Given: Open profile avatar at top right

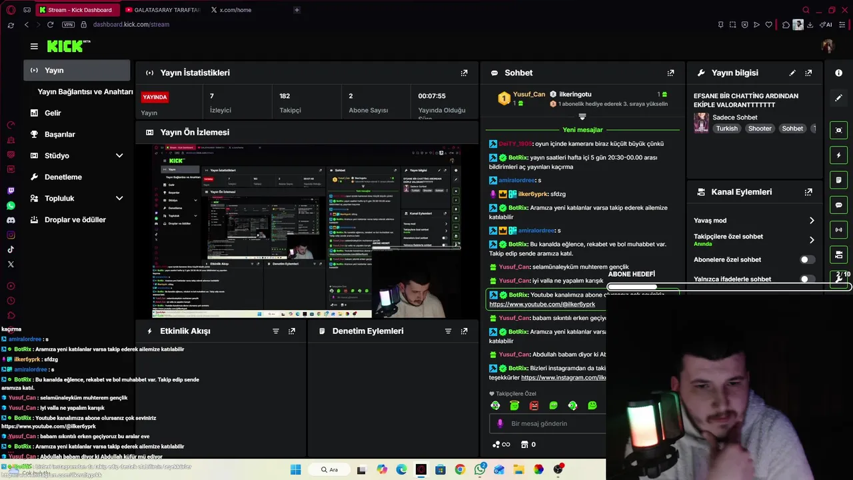Looking at the screenshot, I should [x=828, y=46].
